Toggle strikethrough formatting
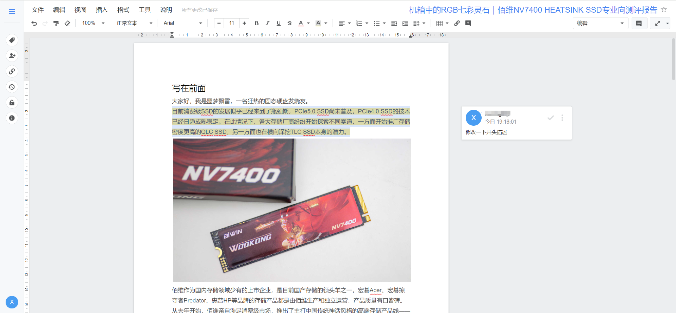The height and width of the screenshot is (313, 676). tap(290, 23)
